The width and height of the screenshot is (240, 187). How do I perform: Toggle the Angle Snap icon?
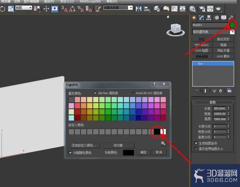pos(72,8)
